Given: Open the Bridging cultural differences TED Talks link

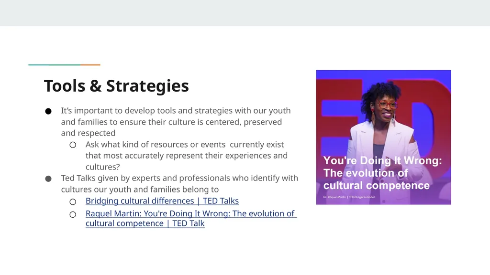Looking at the screenshot, I should (x=162, y=201).
